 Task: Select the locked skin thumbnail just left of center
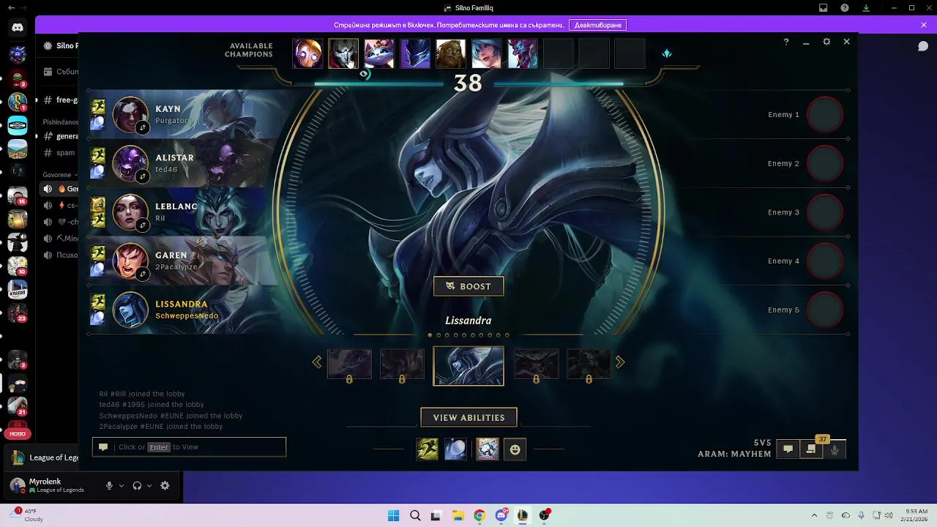point(402,365)
